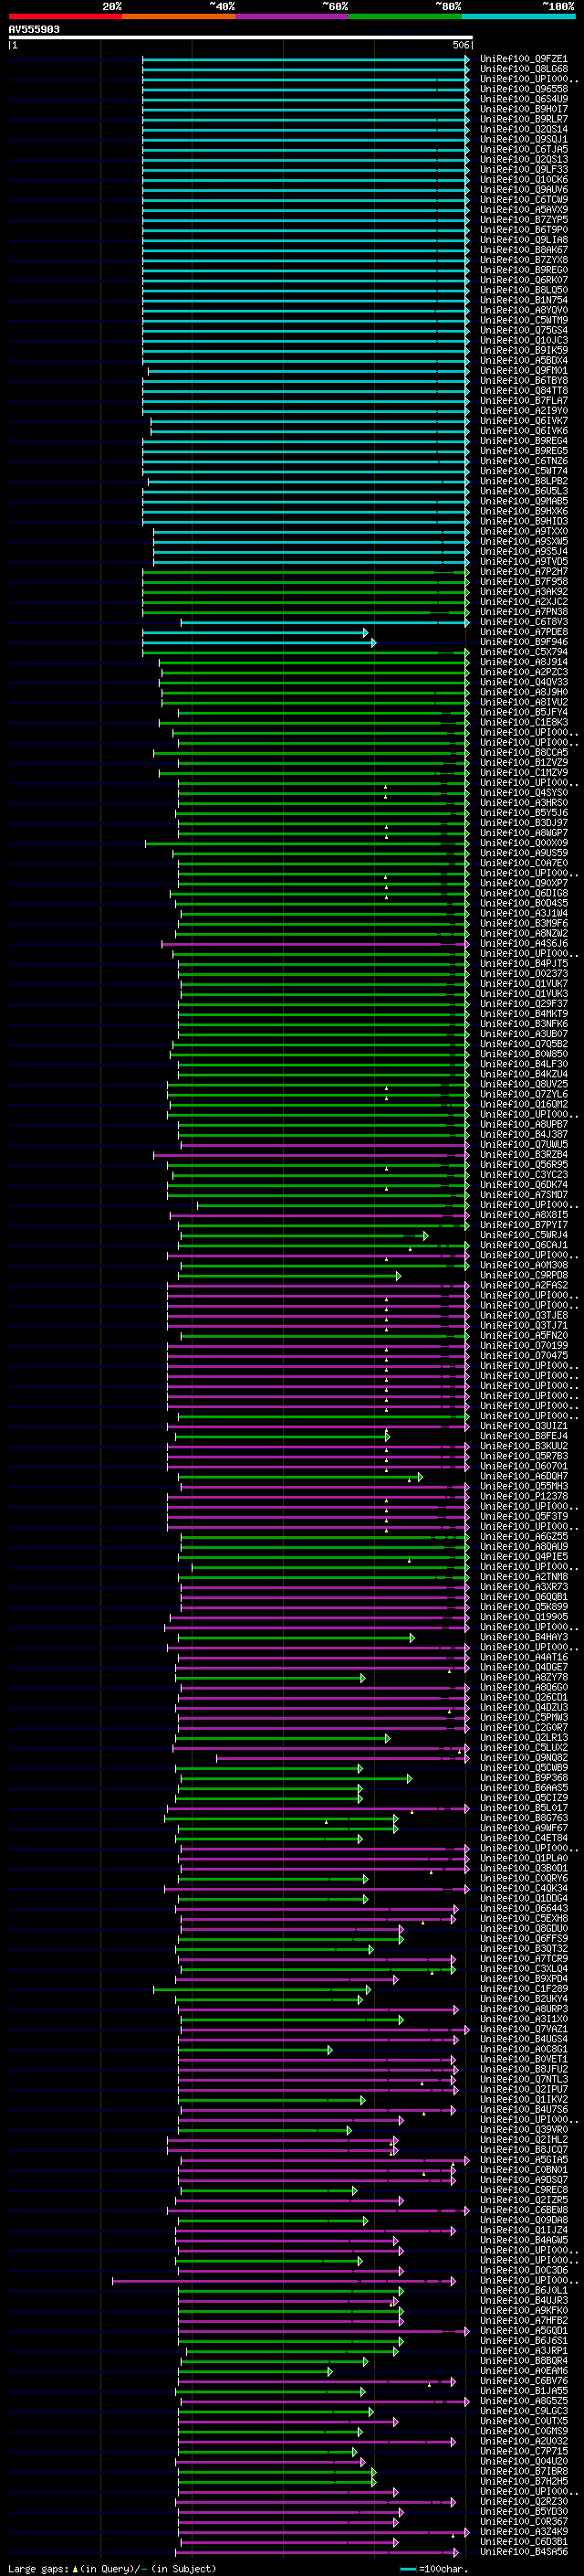Select the query name AV555903
Viewport: 584px width, 2576px height.
[34, 30]
